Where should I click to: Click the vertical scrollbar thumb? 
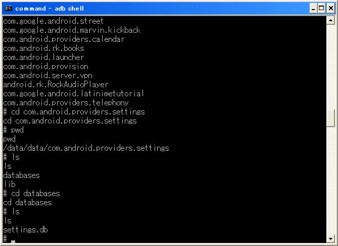[x=330, y=118]
